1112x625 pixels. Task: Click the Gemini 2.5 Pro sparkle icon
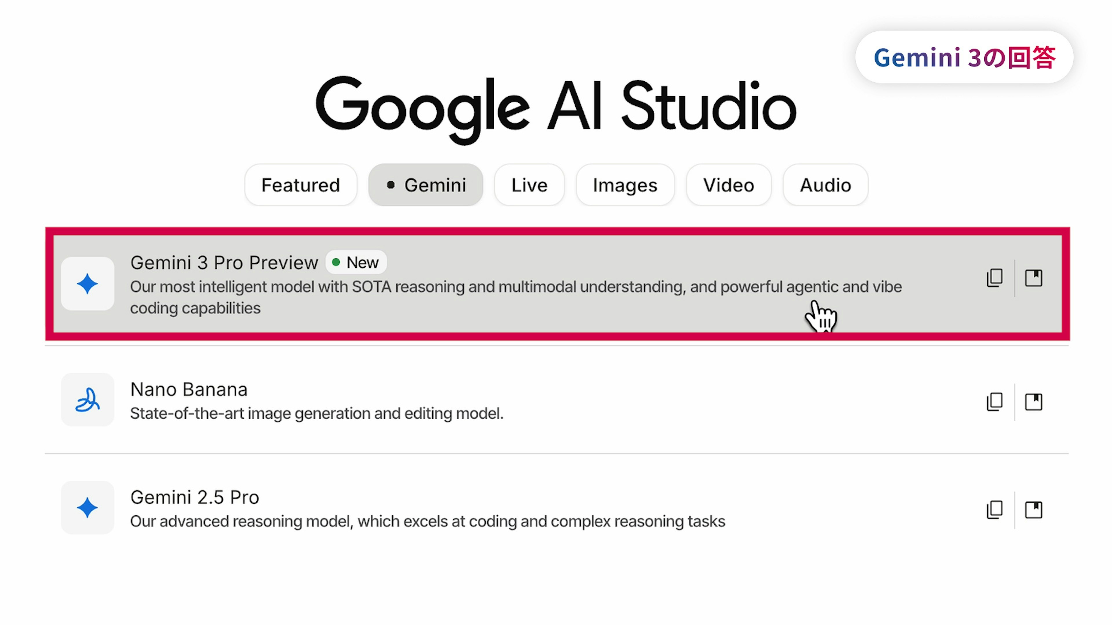tap(88, 508)
